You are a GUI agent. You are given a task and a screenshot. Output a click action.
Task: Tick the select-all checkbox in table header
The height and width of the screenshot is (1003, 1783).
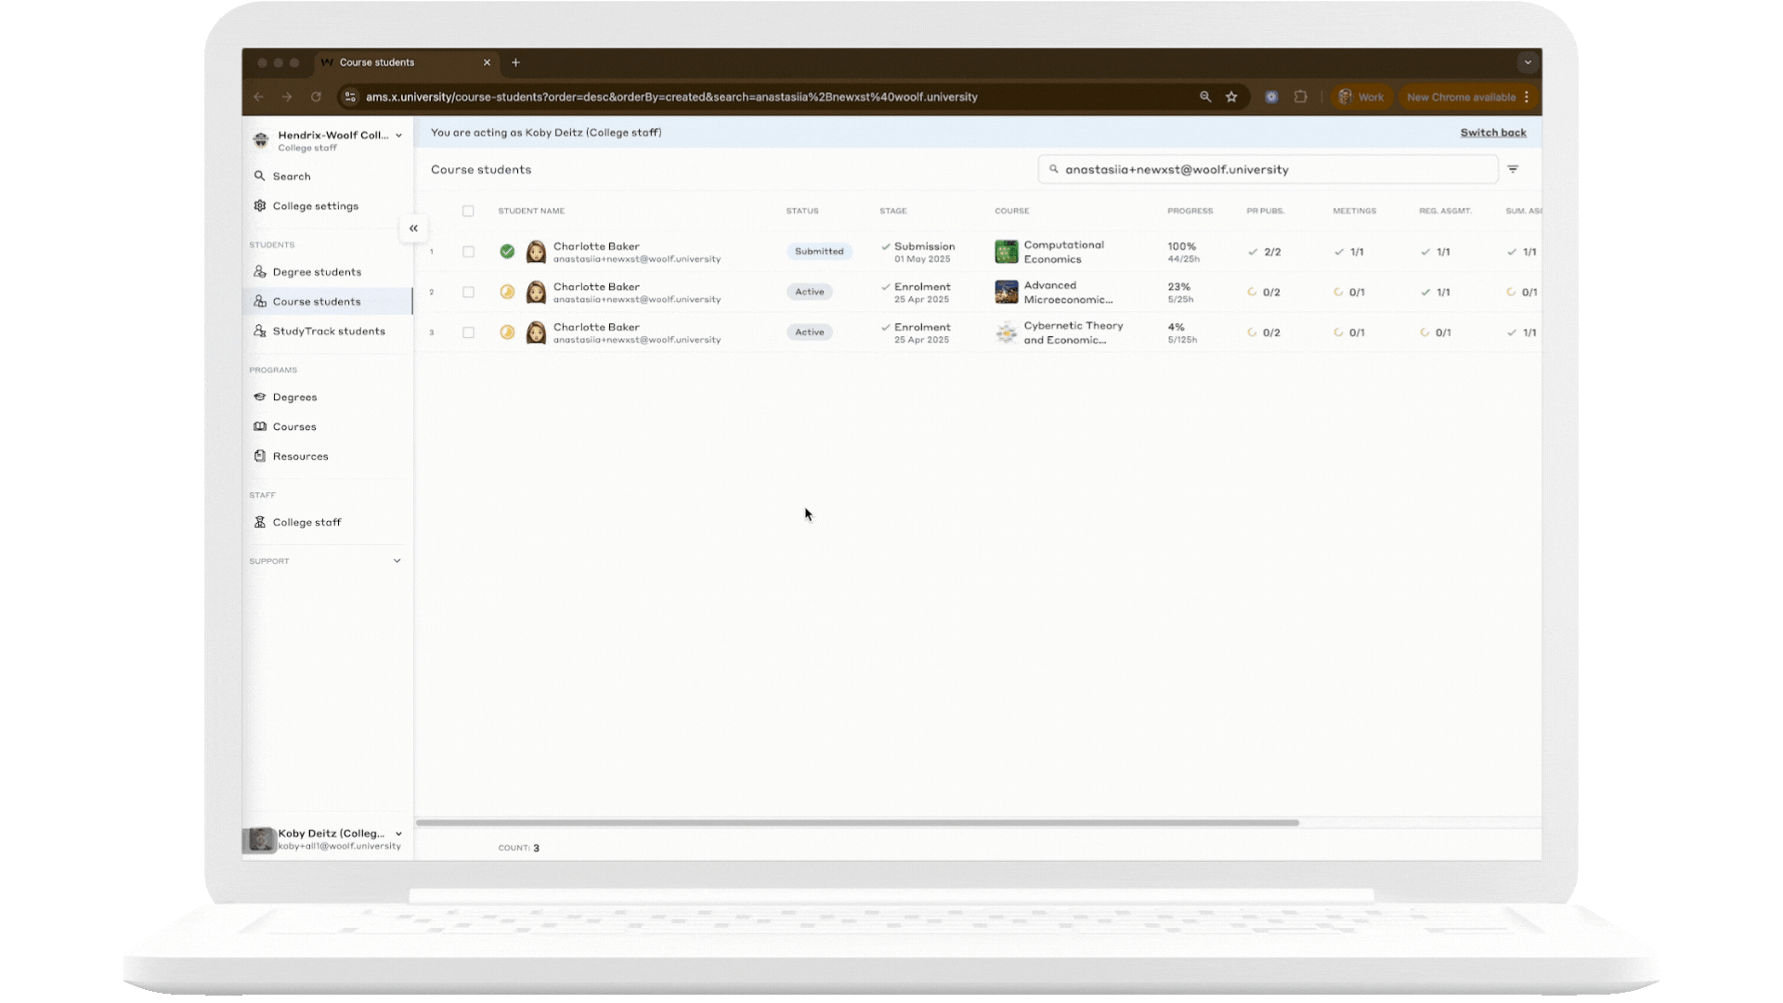coord(468,211)
